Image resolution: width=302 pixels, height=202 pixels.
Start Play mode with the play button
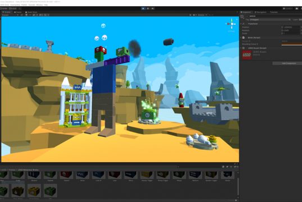[x=143, y=8]
